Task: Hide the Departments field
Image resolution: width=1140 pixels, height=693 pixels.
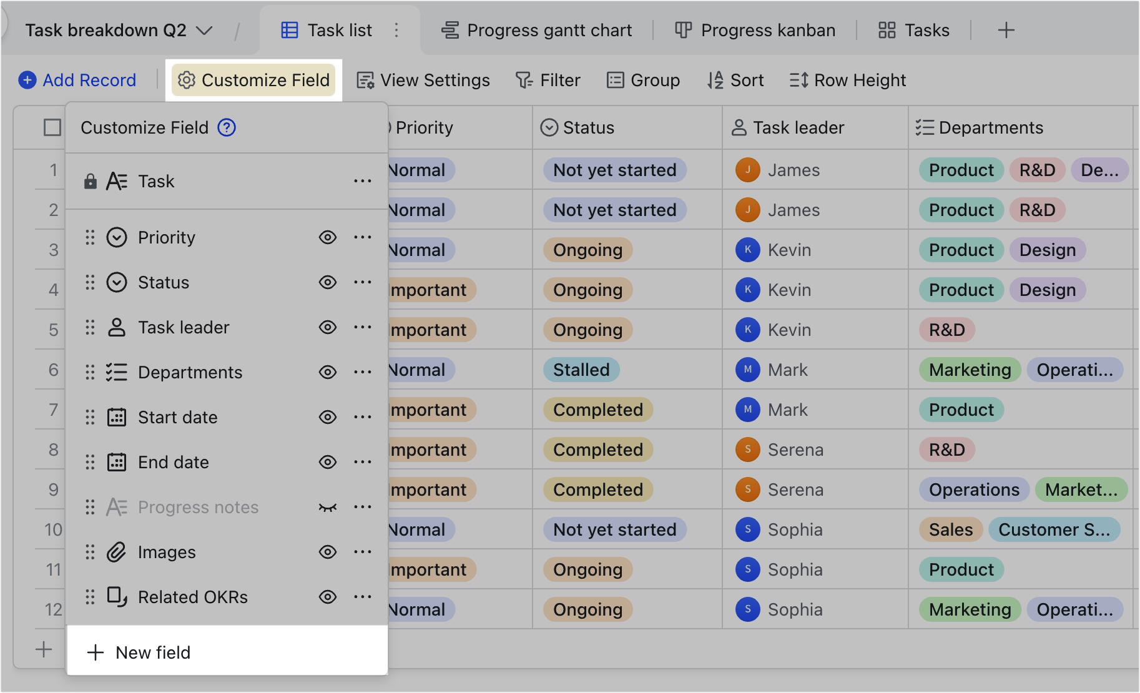Action: [327, 372]
